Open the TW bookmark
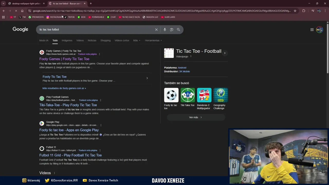Viewport: 329px width, 185px height. coord(22,17)
